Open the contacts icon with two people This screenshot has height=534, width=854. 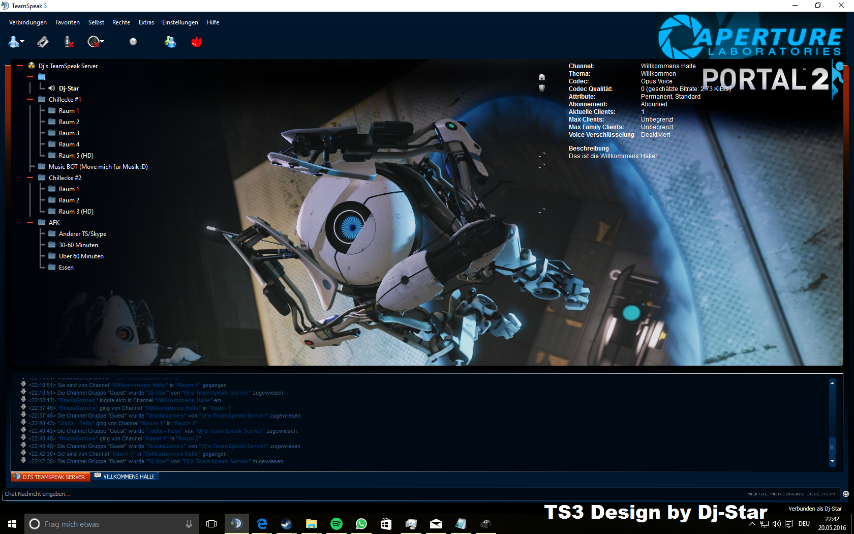[x=170, y=42]
